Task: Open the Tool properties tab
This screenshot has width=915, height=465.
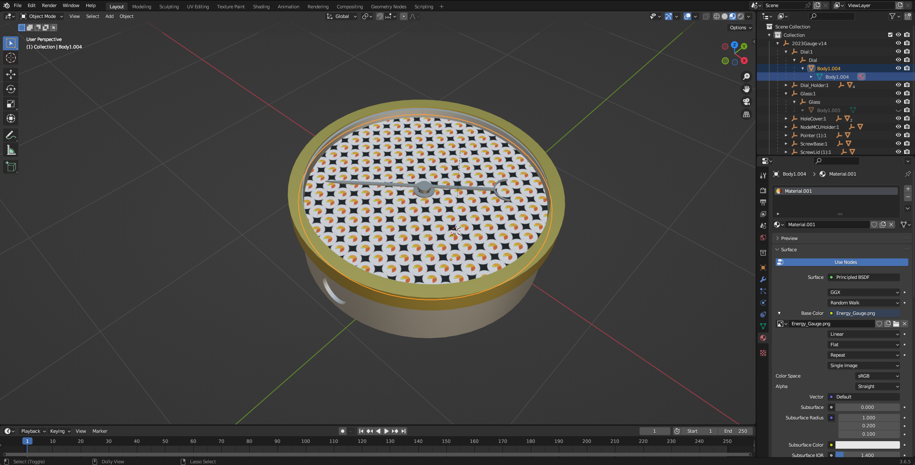Action: tap(763, 176)
